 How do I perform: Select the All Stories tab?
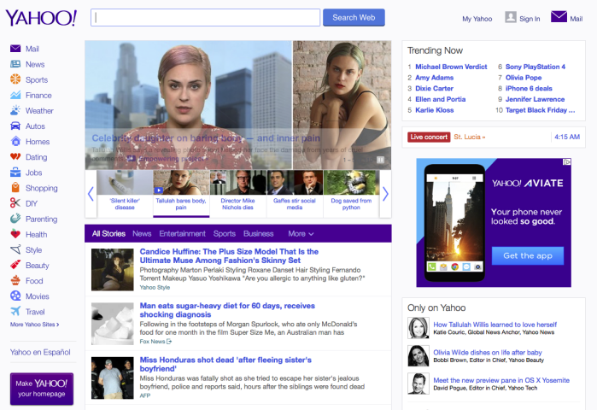pyautogui.click(x=108, y=234)
